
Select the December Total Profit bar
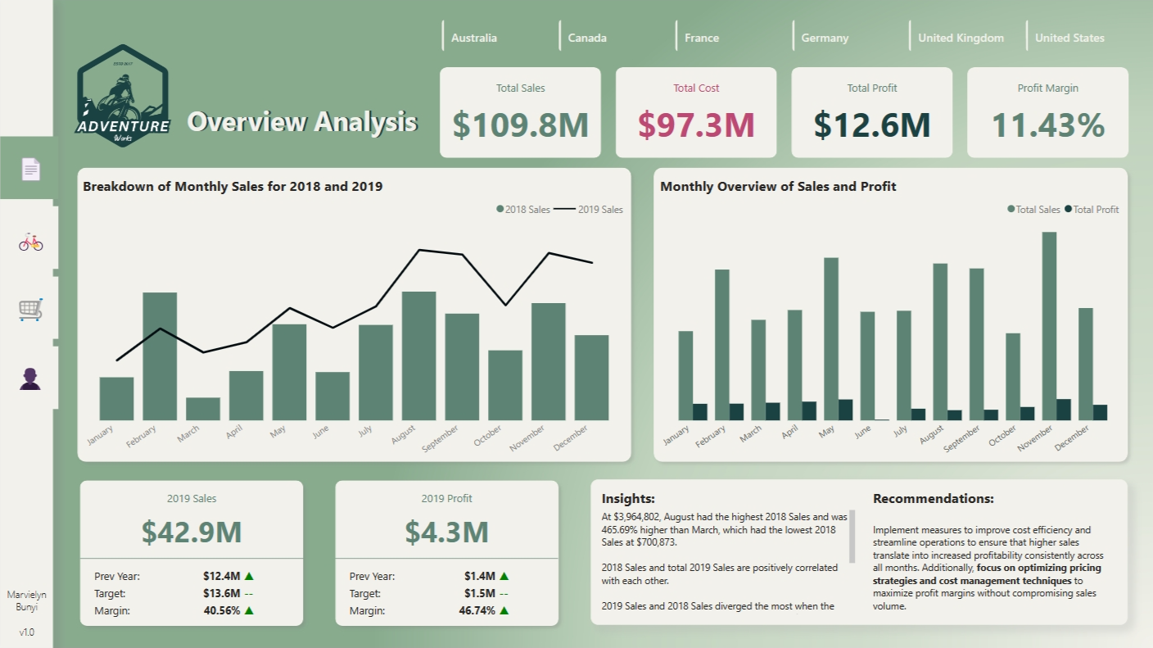(x=1100, y=412)
